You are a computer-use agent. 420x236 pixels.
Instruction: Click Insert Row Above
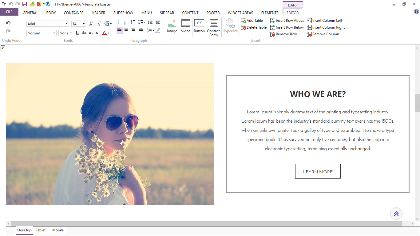(287, 21)
